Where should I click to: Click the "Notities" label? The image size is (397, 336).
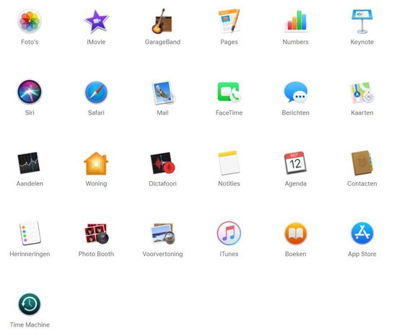[229, 184]
